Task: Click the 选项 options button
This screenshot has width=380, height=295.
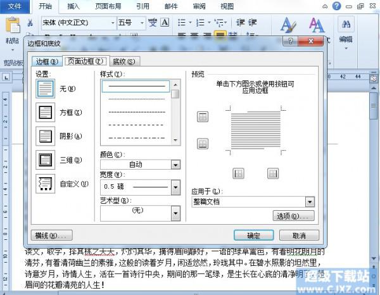Action: click(294, 216)
